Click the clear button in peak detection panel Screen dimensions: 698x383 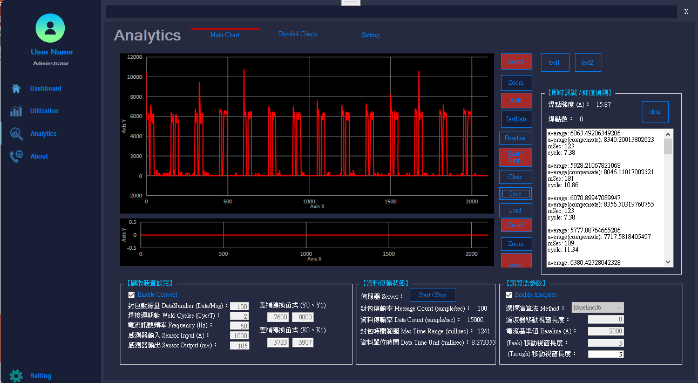tap(655, 112)
